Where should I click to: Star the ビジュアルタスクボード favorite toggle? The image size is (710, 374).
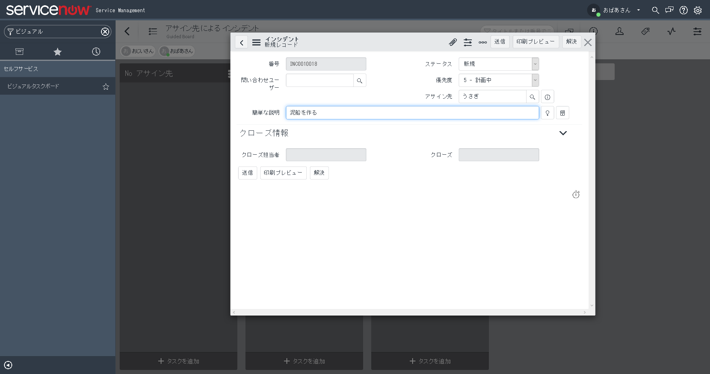pos(105,86)
